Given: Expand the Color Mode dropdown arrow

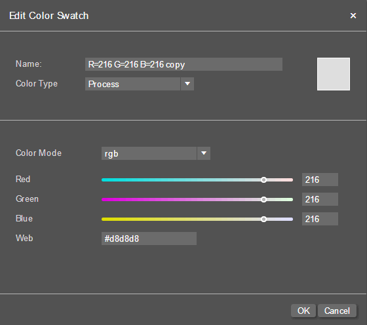Looking at the screenshot, I should (204, 153).
